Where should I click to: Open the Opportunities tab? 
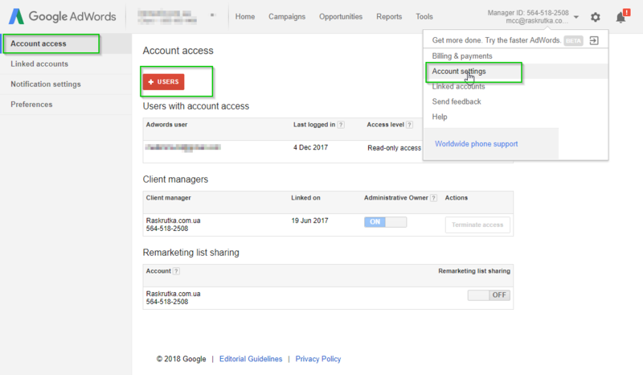coord(341,17)
